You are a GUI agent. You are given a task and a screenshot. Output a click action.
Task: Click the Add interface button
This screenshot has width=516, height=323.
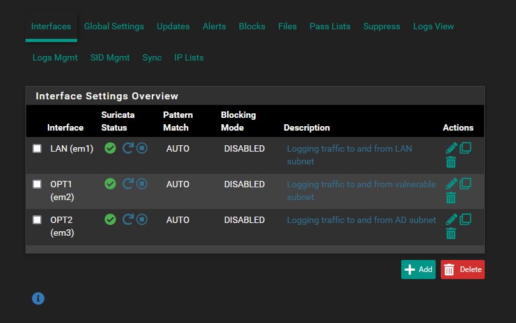(x=418, y=269)
